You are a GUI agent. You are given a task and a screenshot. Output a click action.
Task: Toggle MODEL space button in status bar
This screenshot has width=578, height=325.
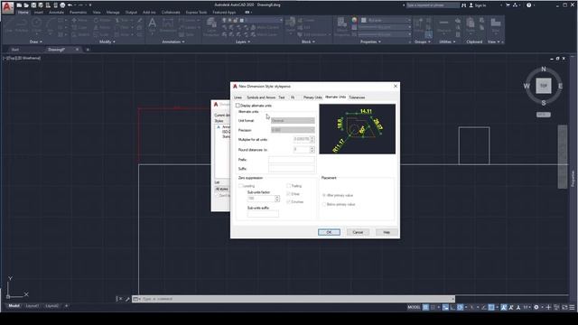coord(414,307)
